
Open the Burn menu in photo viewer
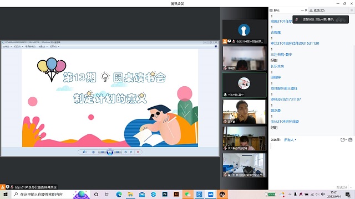click(x=43, y=46)
